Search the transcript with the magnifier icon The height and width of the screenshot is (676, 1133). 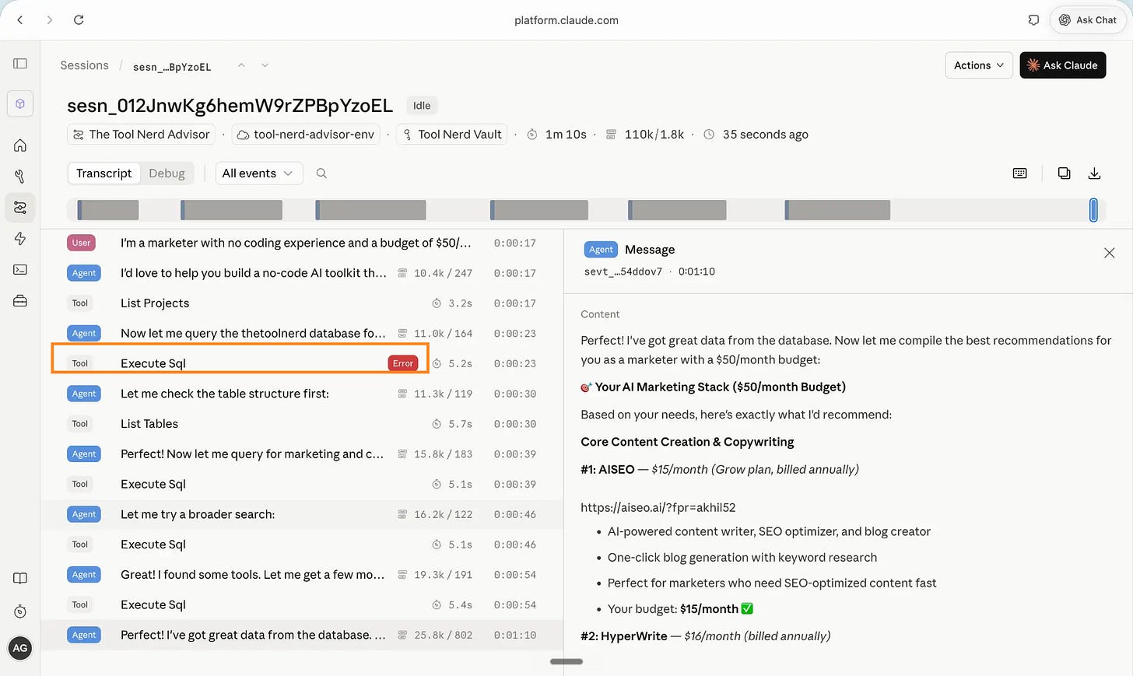321,173
